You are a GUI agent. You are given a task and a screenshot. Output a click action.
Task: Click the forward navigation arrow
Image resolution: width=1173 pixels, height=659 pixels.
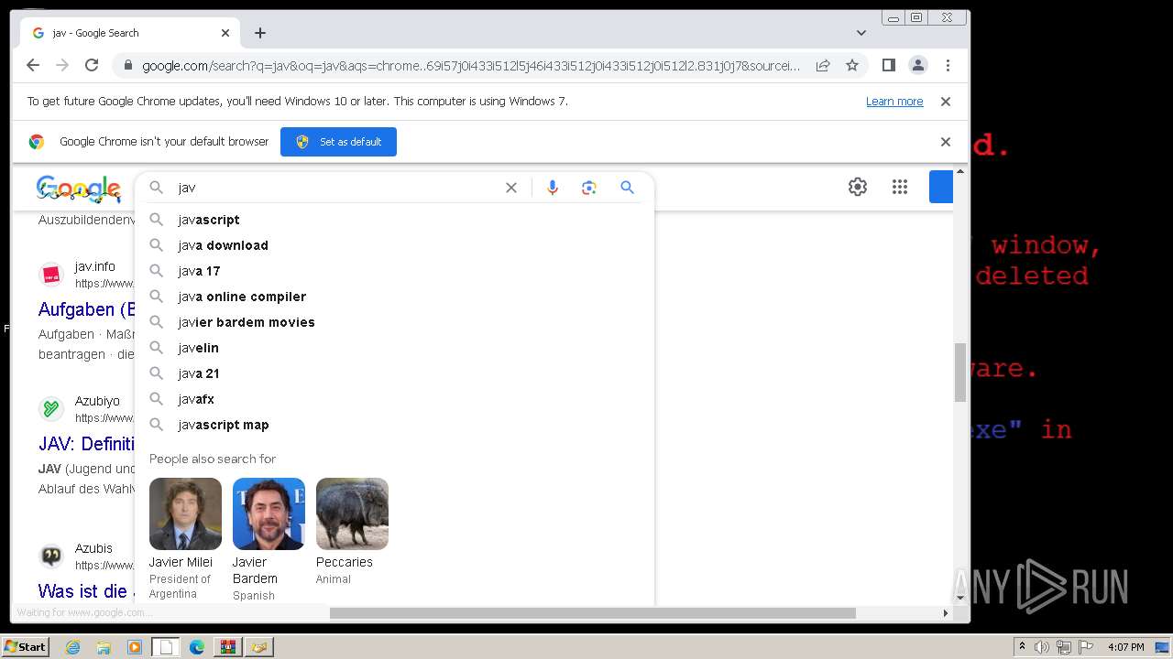pyautogui.click(x=62, y=65)
